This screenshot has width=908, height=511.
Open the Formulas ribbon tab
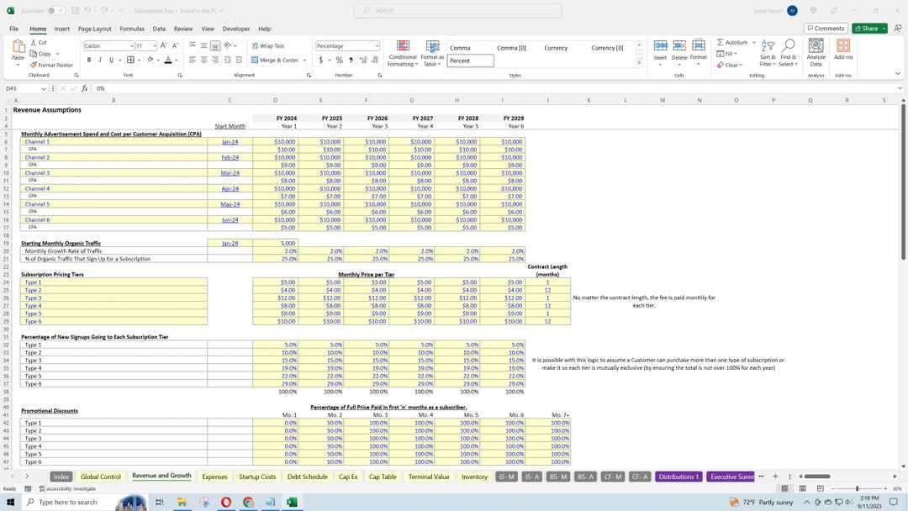(132, 28)
